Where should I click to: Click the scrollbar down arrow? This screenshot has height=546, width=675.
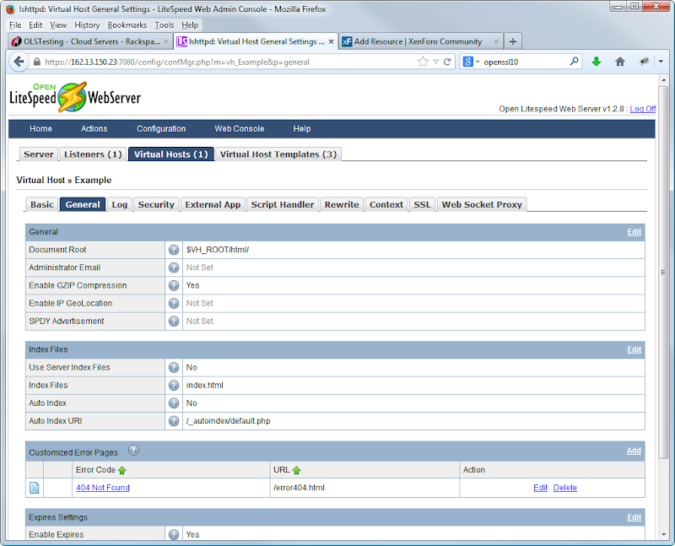point(663,534)
